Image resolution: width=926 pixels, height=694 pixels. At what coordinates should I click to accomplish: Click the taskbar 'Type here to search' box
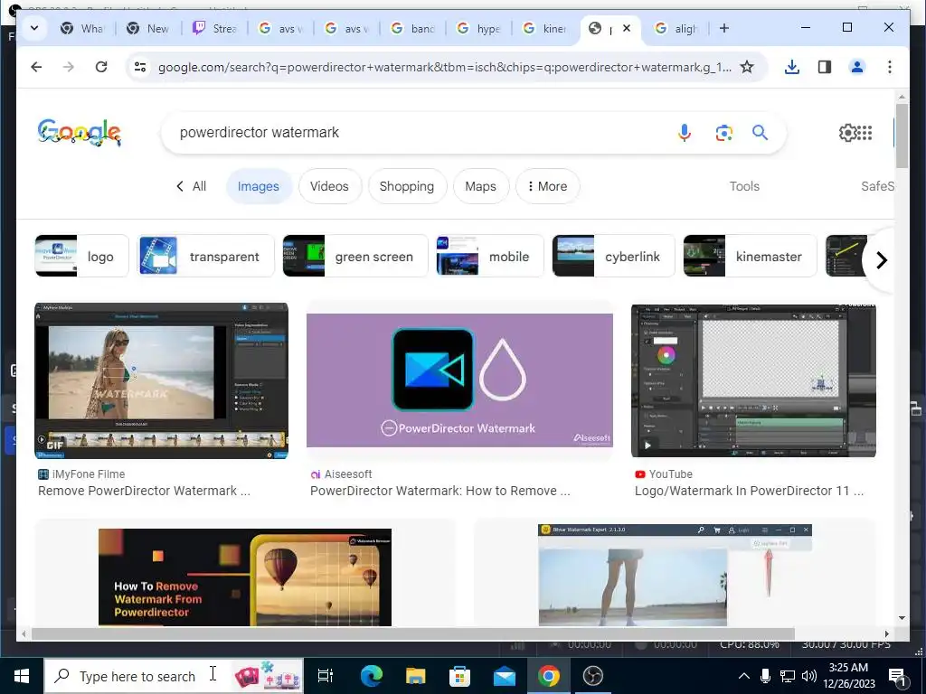(x=175, y=676)
